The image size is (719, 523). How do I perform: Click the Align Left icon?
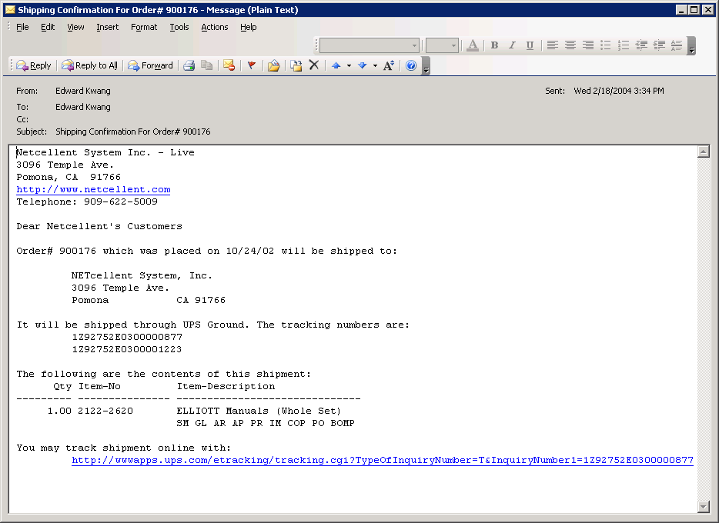point(553,45)
